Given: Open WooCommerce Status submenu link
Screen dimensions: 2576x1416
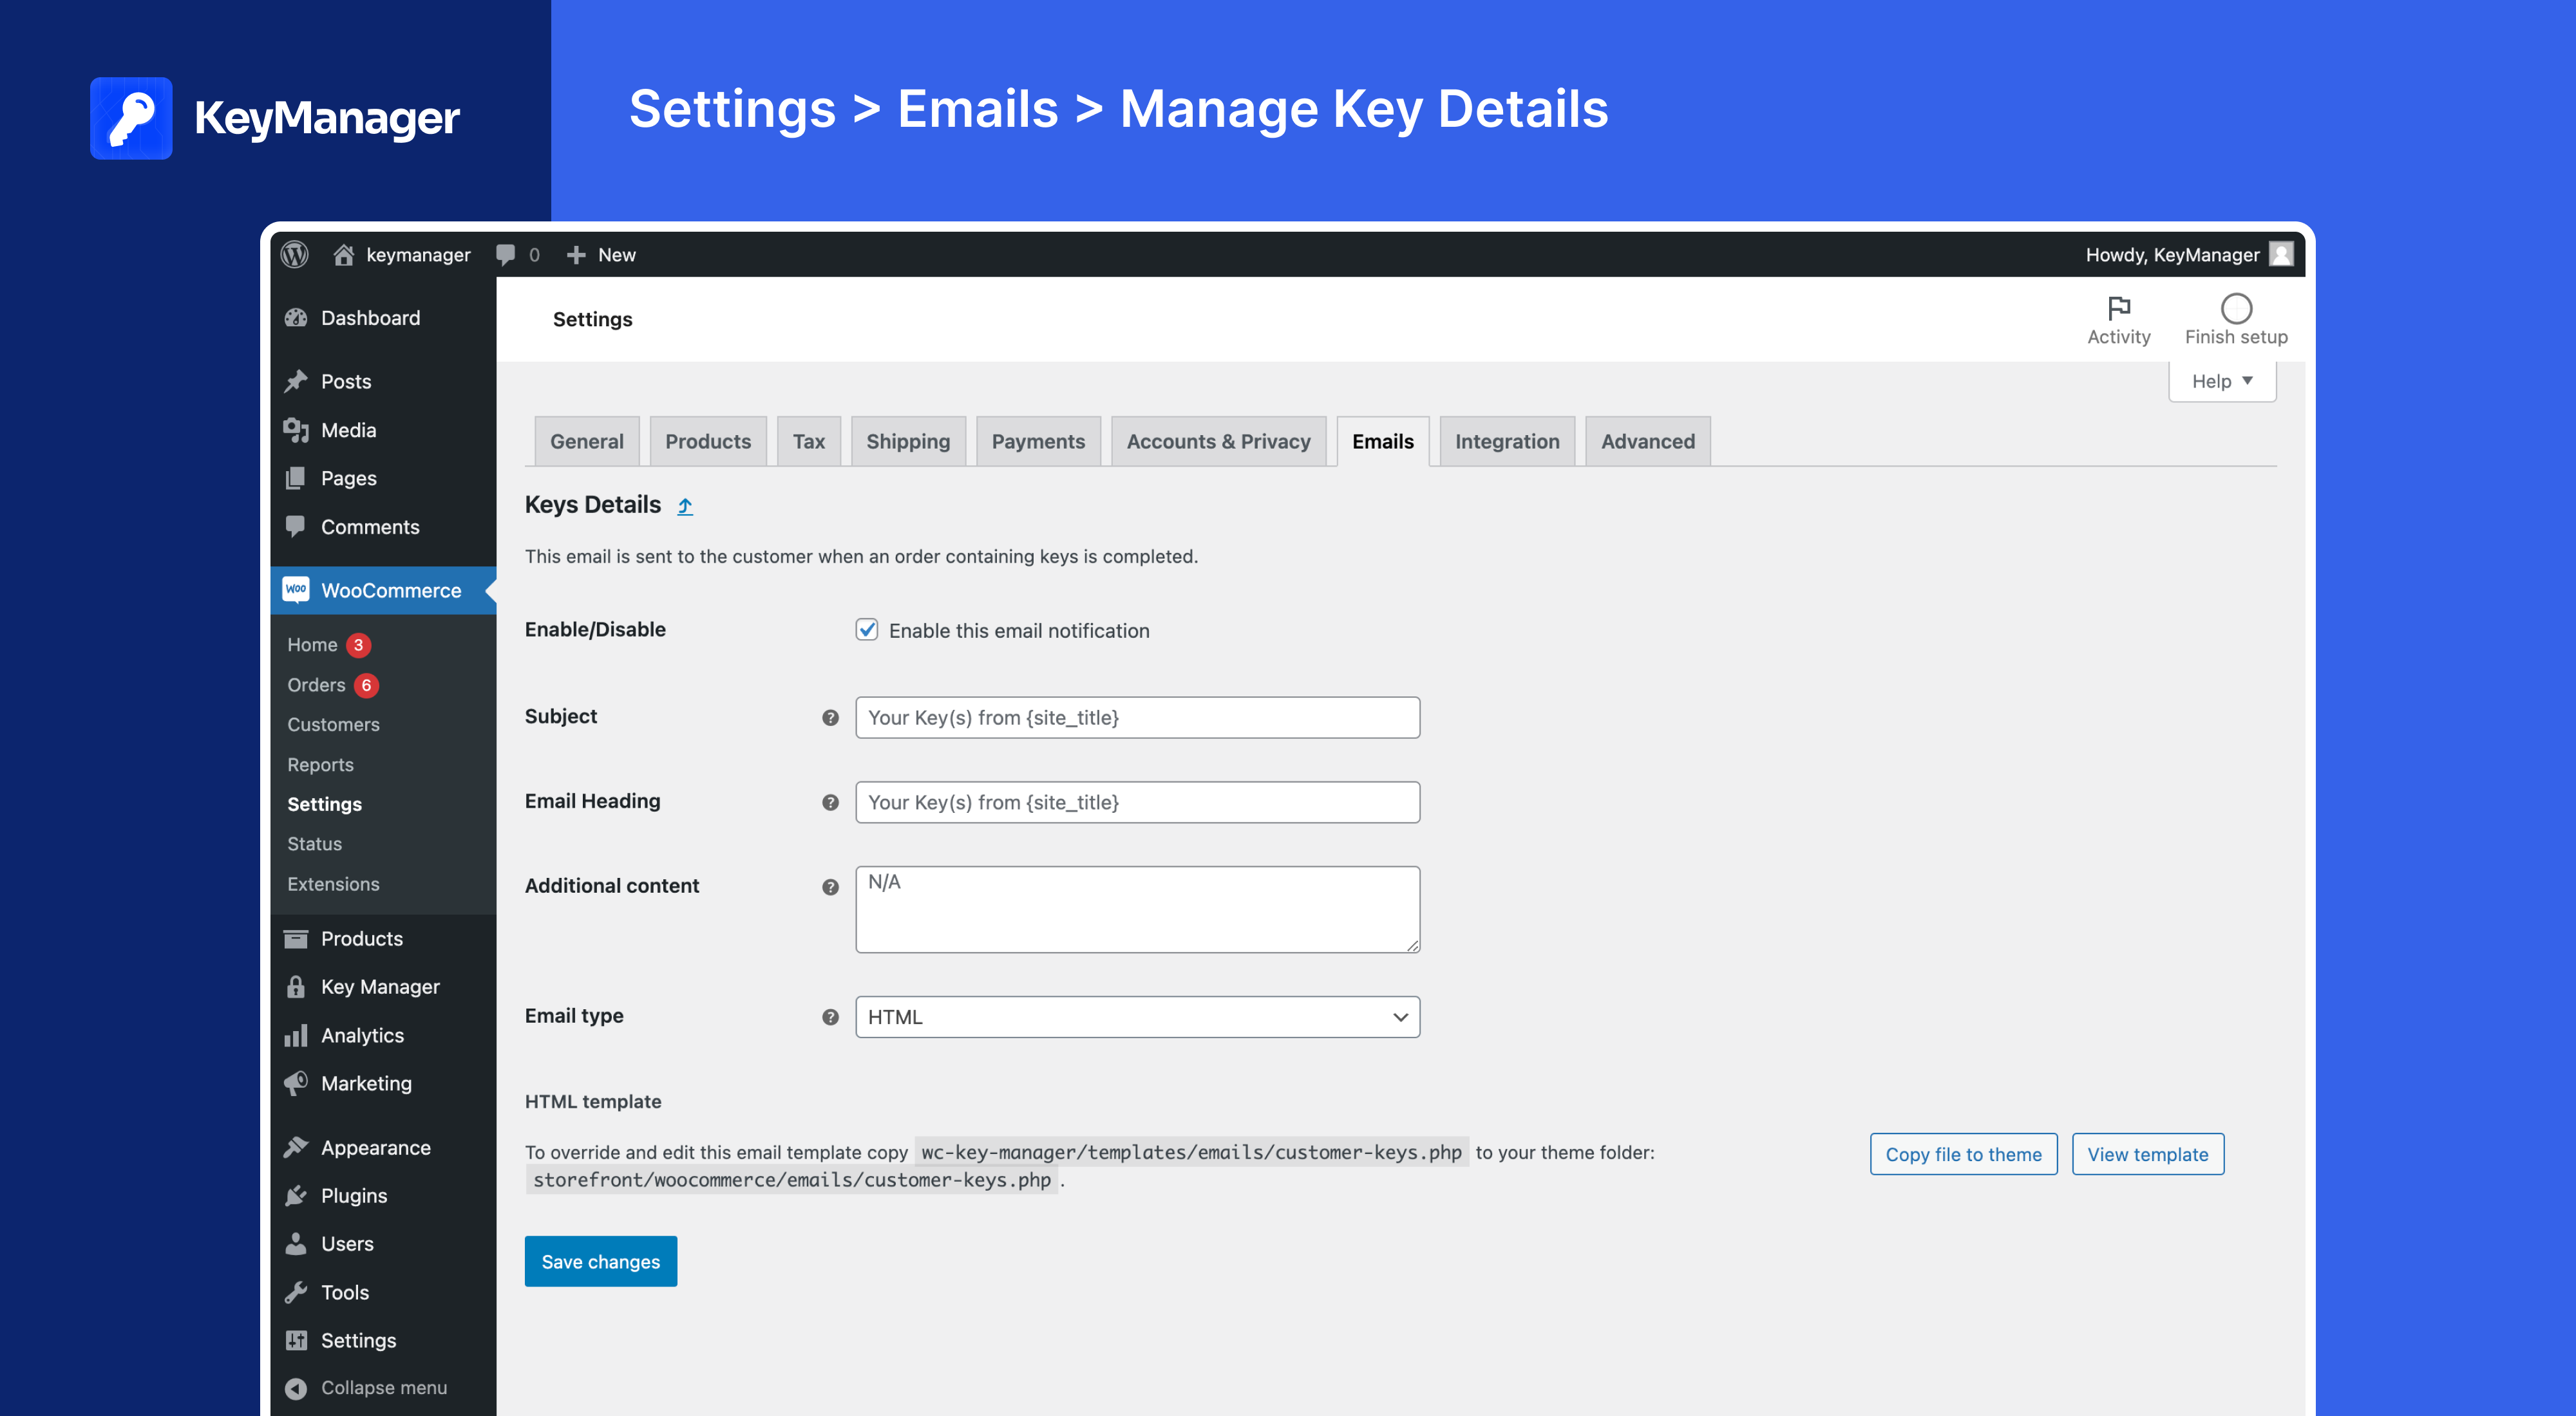Looking at the screenshot, I should click(314, 843).
